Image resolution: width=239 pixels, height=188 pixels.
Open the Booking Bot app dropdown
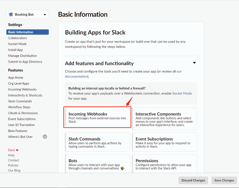pos(45,15)
